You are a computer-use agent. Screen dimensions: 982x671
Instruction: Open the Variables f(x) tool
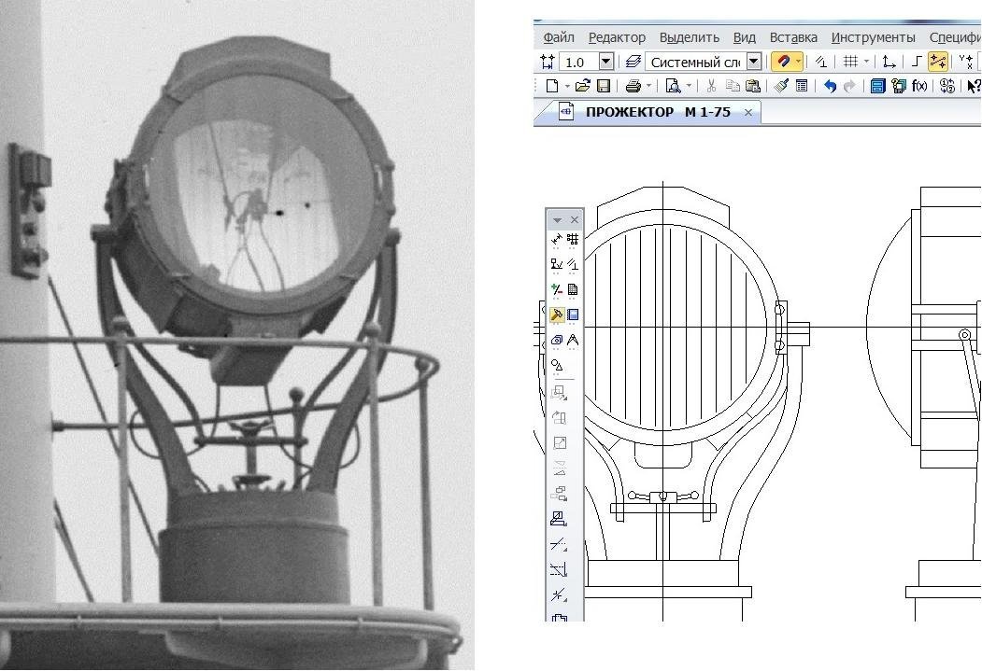(x=920, y=87)
